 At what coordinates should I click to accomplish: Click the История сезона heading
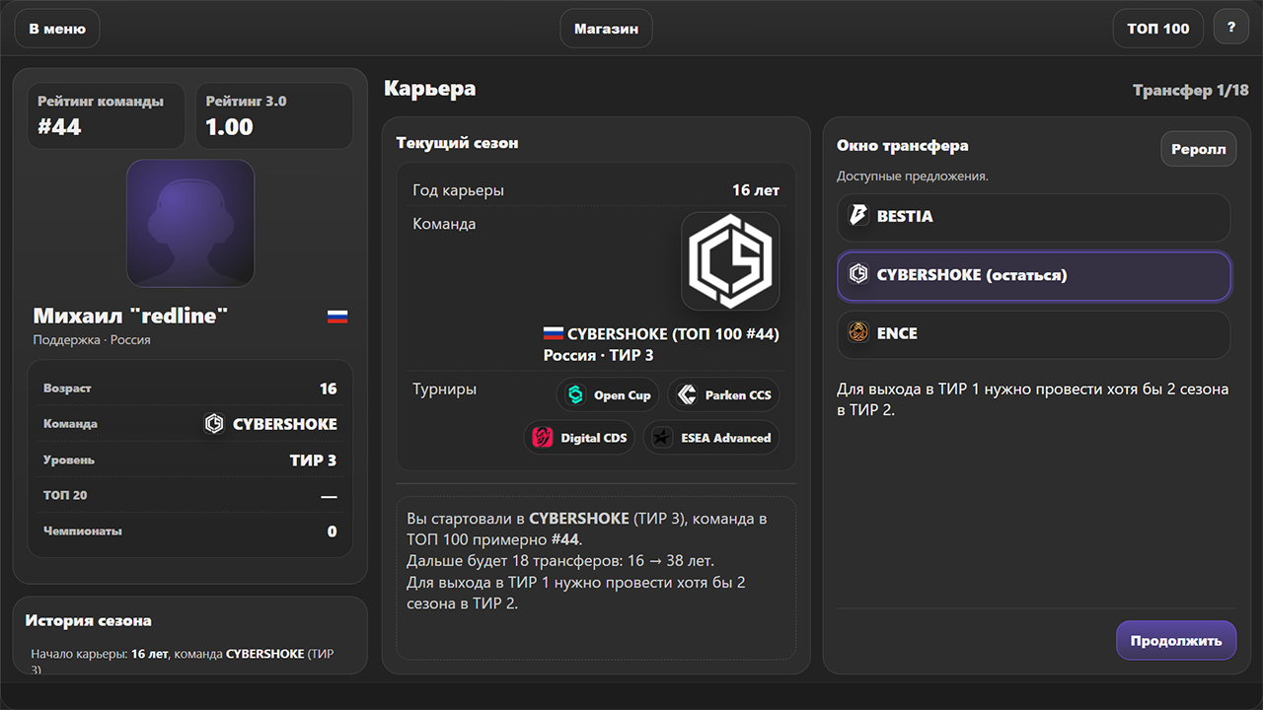point(89,621)
